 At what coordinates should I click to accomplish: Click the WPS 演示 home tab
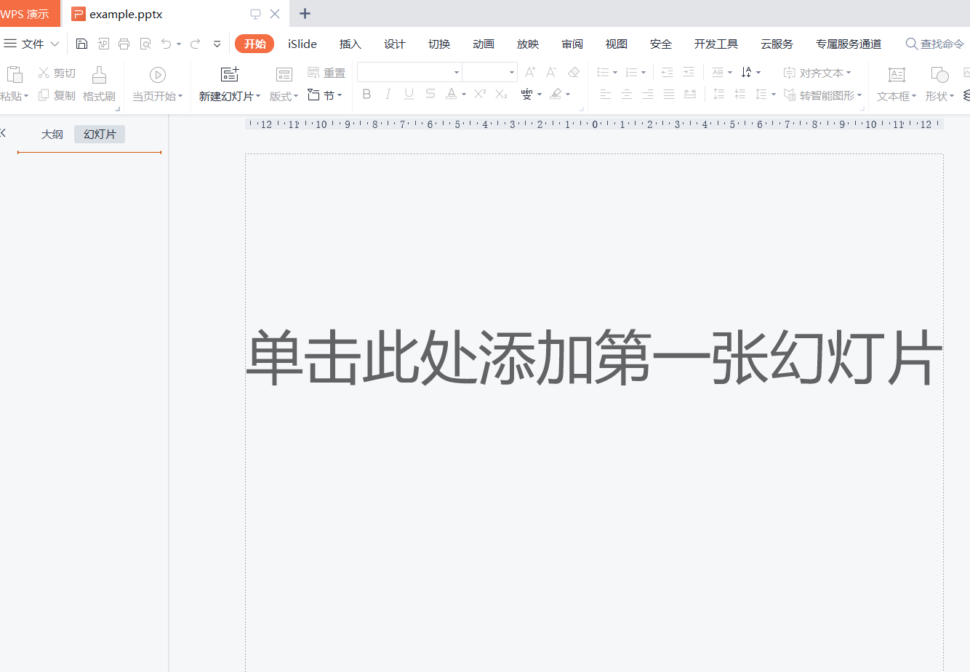(x=29, y=14)
